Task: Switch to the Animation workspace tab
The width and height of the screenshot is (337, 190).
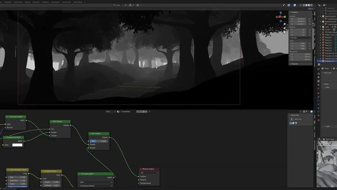Action: 36,2
